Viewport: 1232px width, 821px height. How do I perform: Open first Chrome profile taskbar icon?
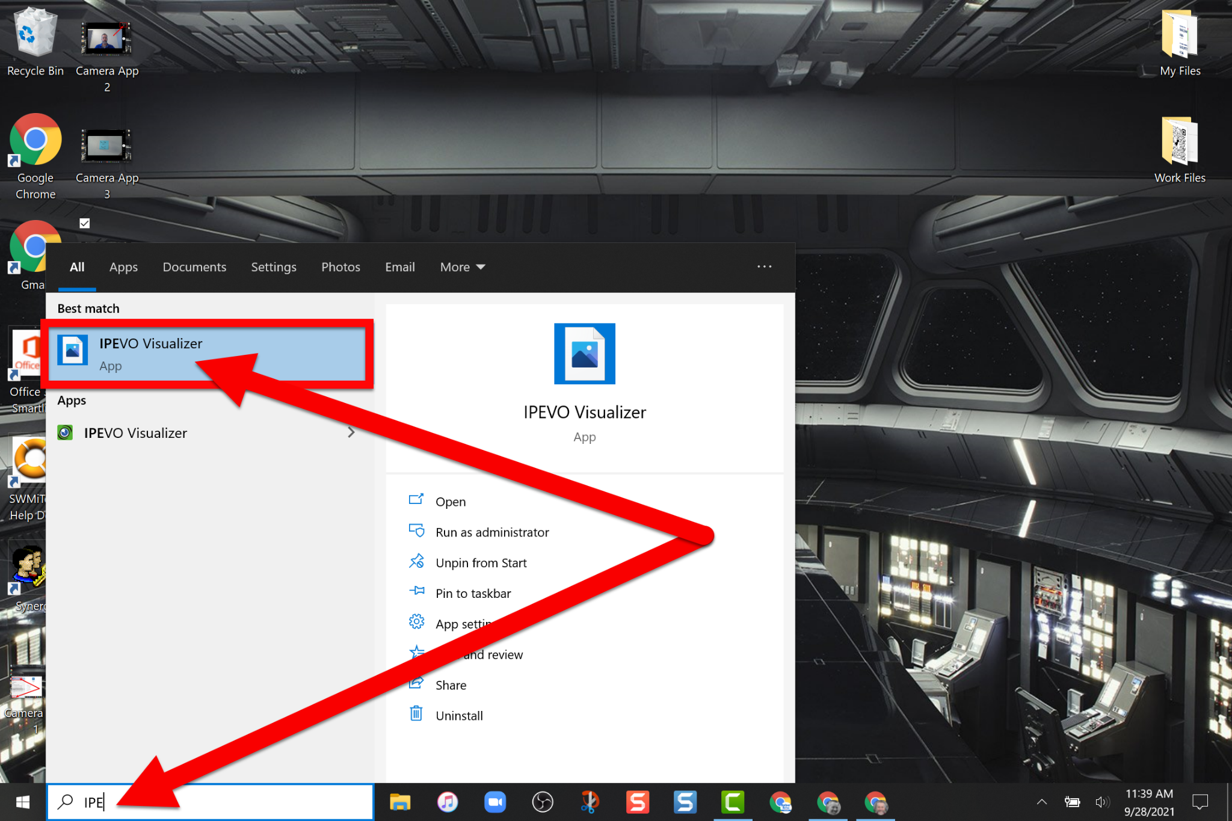click(x=780, y=802)
